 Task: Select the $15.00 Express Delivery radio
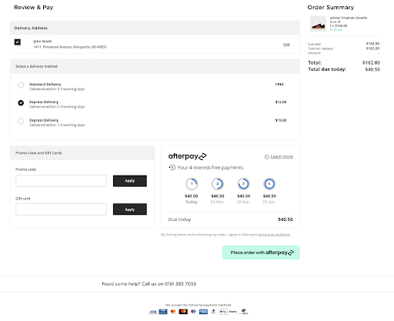coord(21,121)
